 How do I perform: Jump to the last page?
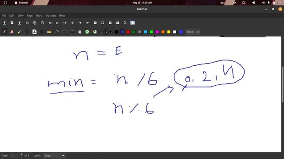pos(88,23)
